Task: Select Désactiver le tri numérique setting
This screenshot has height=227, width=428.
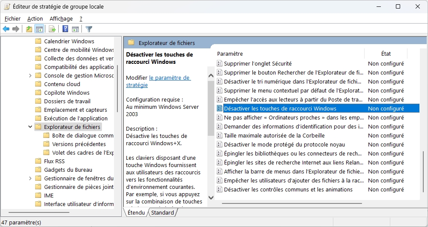Action: pyautogui.click(x=293, y=81)
